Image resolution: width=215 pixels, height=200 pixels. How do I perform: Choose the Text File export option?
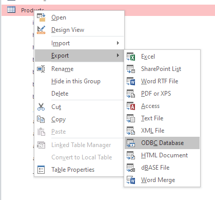pos(162,118)
